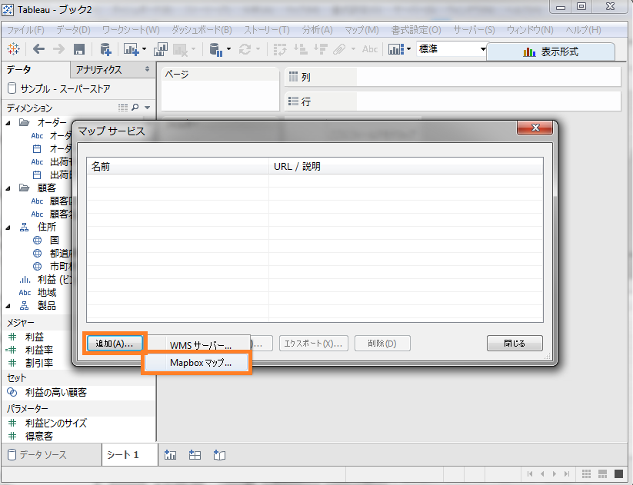Viewport: 633px width, 485px height.
Task: Select the 得意客 parameter
Action: pos(38,436)
